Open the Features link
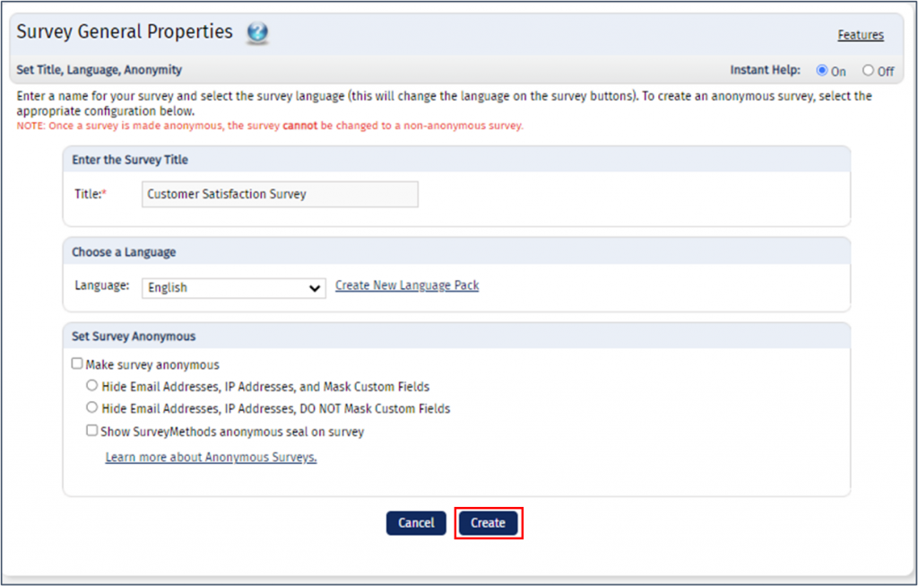Screen dimensions: 918x586 pos(860,35)
